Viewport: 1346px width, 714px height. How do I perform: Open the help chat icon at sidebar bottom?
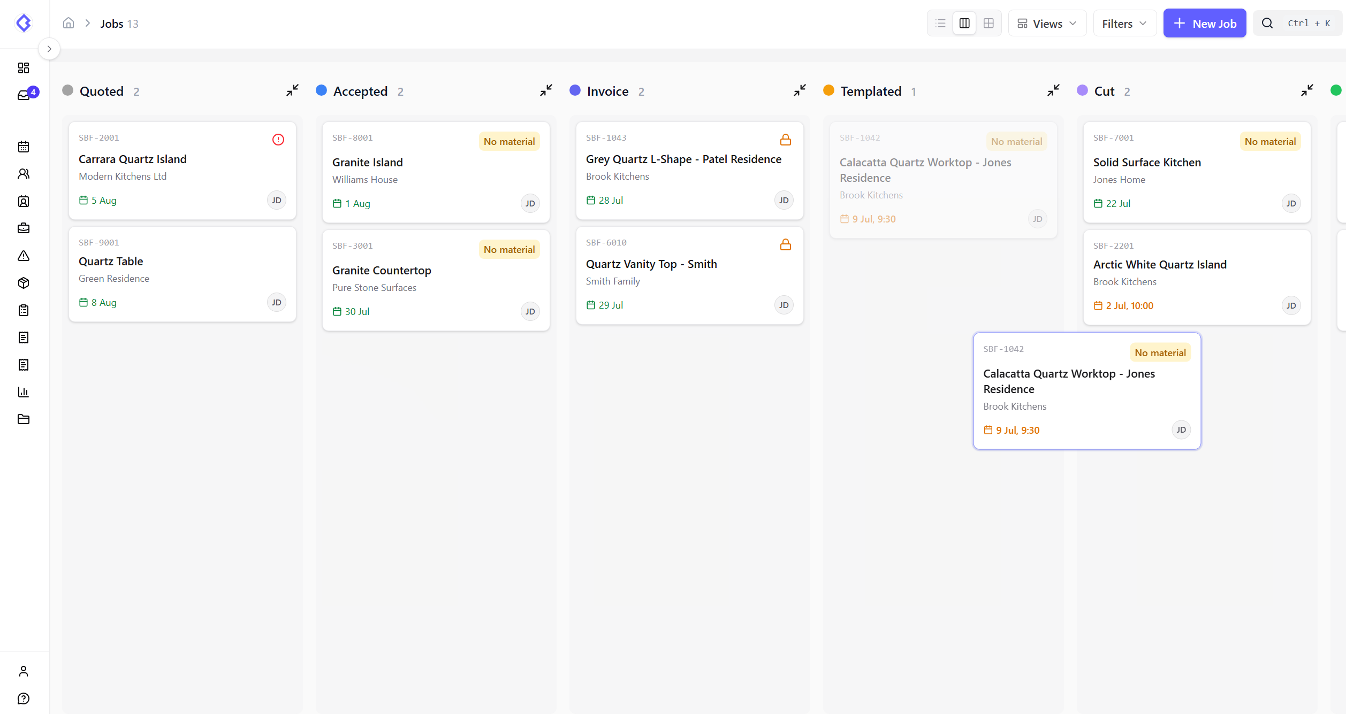tap(24, 698)
